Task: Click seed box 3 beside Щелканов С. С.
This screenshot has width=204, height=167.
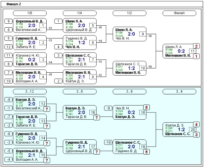Action: [58, 56]
